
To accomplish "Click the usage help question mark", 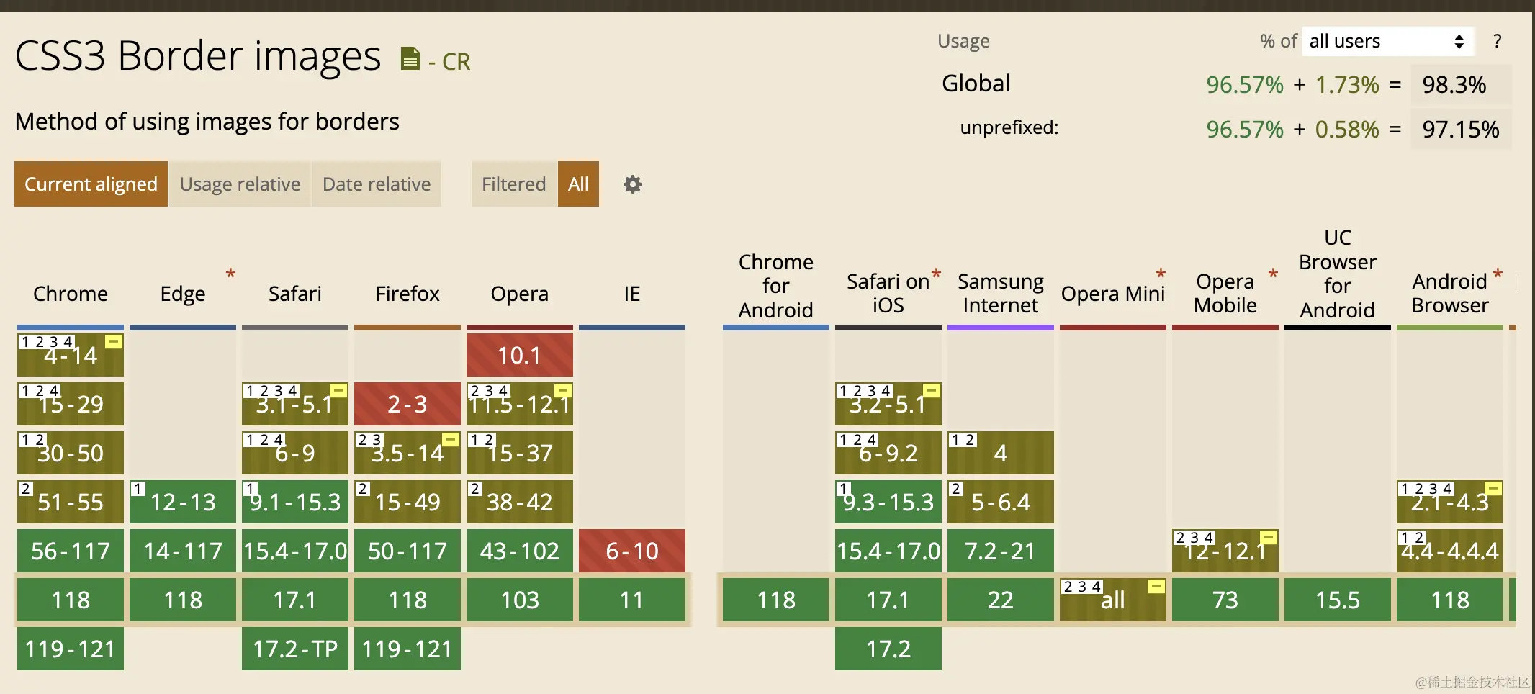I will point(1498,41).
